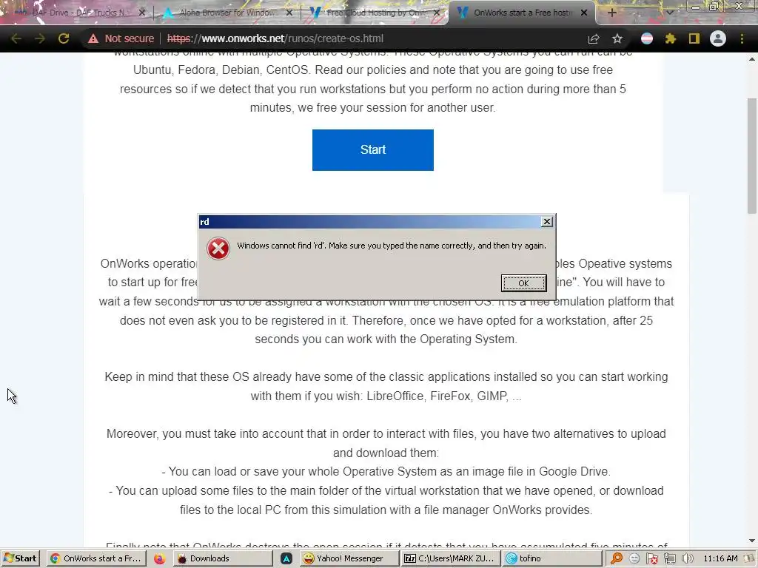Open a new browser tab

pos(611,13)
